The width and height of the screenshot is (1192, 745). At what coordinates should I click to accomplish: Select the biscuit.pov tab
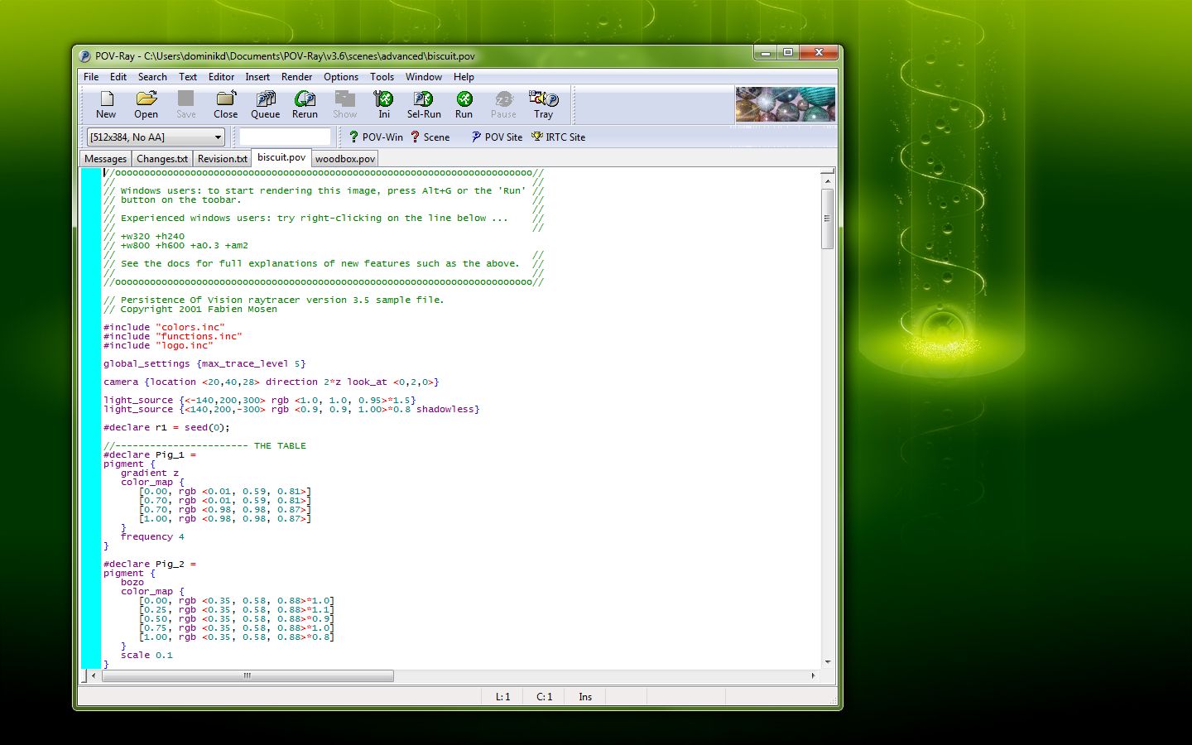281,157
